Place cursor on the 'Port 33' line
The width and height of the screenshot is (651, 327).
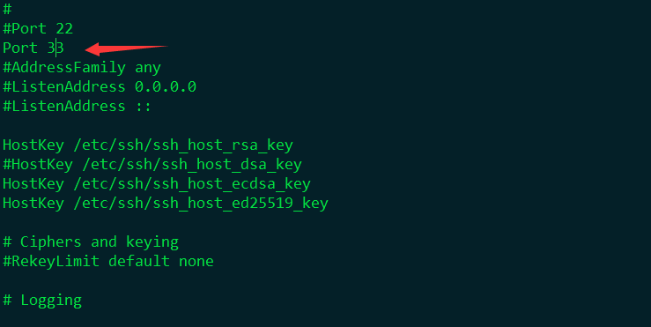[x=33, y=48]
